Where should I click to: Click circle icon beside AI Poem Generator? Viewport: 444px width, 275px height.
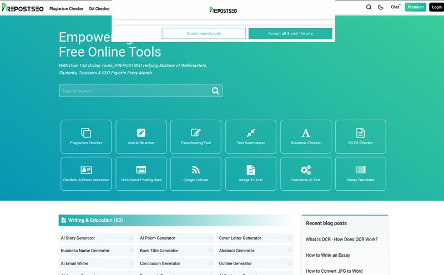point(210,238)
